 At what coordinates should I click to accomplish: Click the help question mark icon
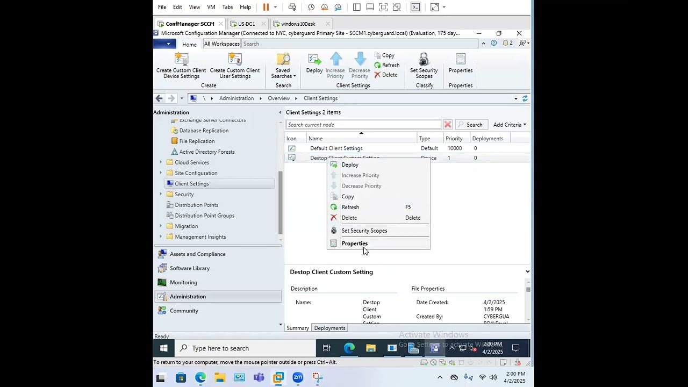point(493,43)
